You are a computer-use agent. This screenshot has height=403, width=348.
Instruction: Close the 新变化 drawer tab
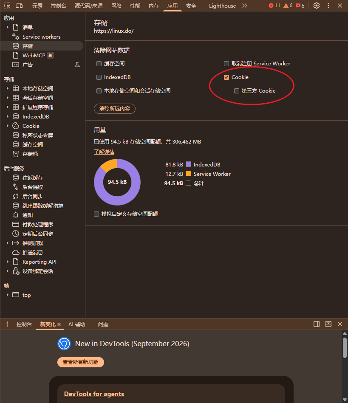click(59, 324)
